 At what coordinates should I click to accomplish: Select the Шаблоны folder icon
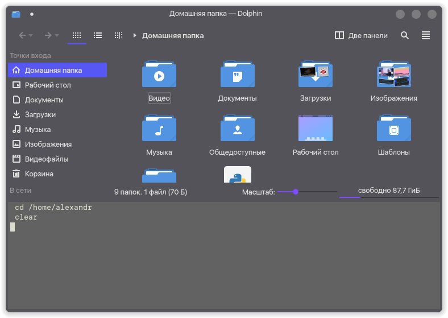394,128
